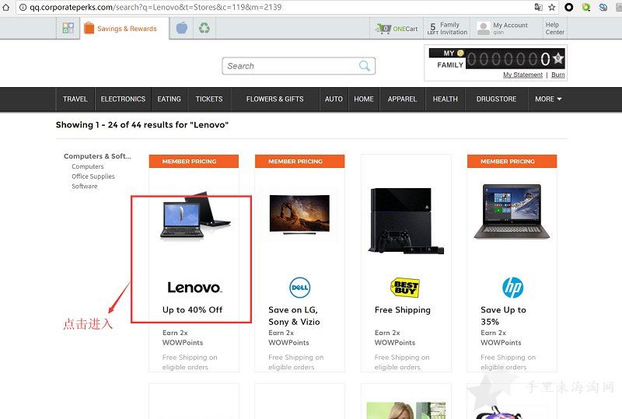The image size is (622, 419).
Task: Open the blue apple tab icon
Action: tap(181, 28)
